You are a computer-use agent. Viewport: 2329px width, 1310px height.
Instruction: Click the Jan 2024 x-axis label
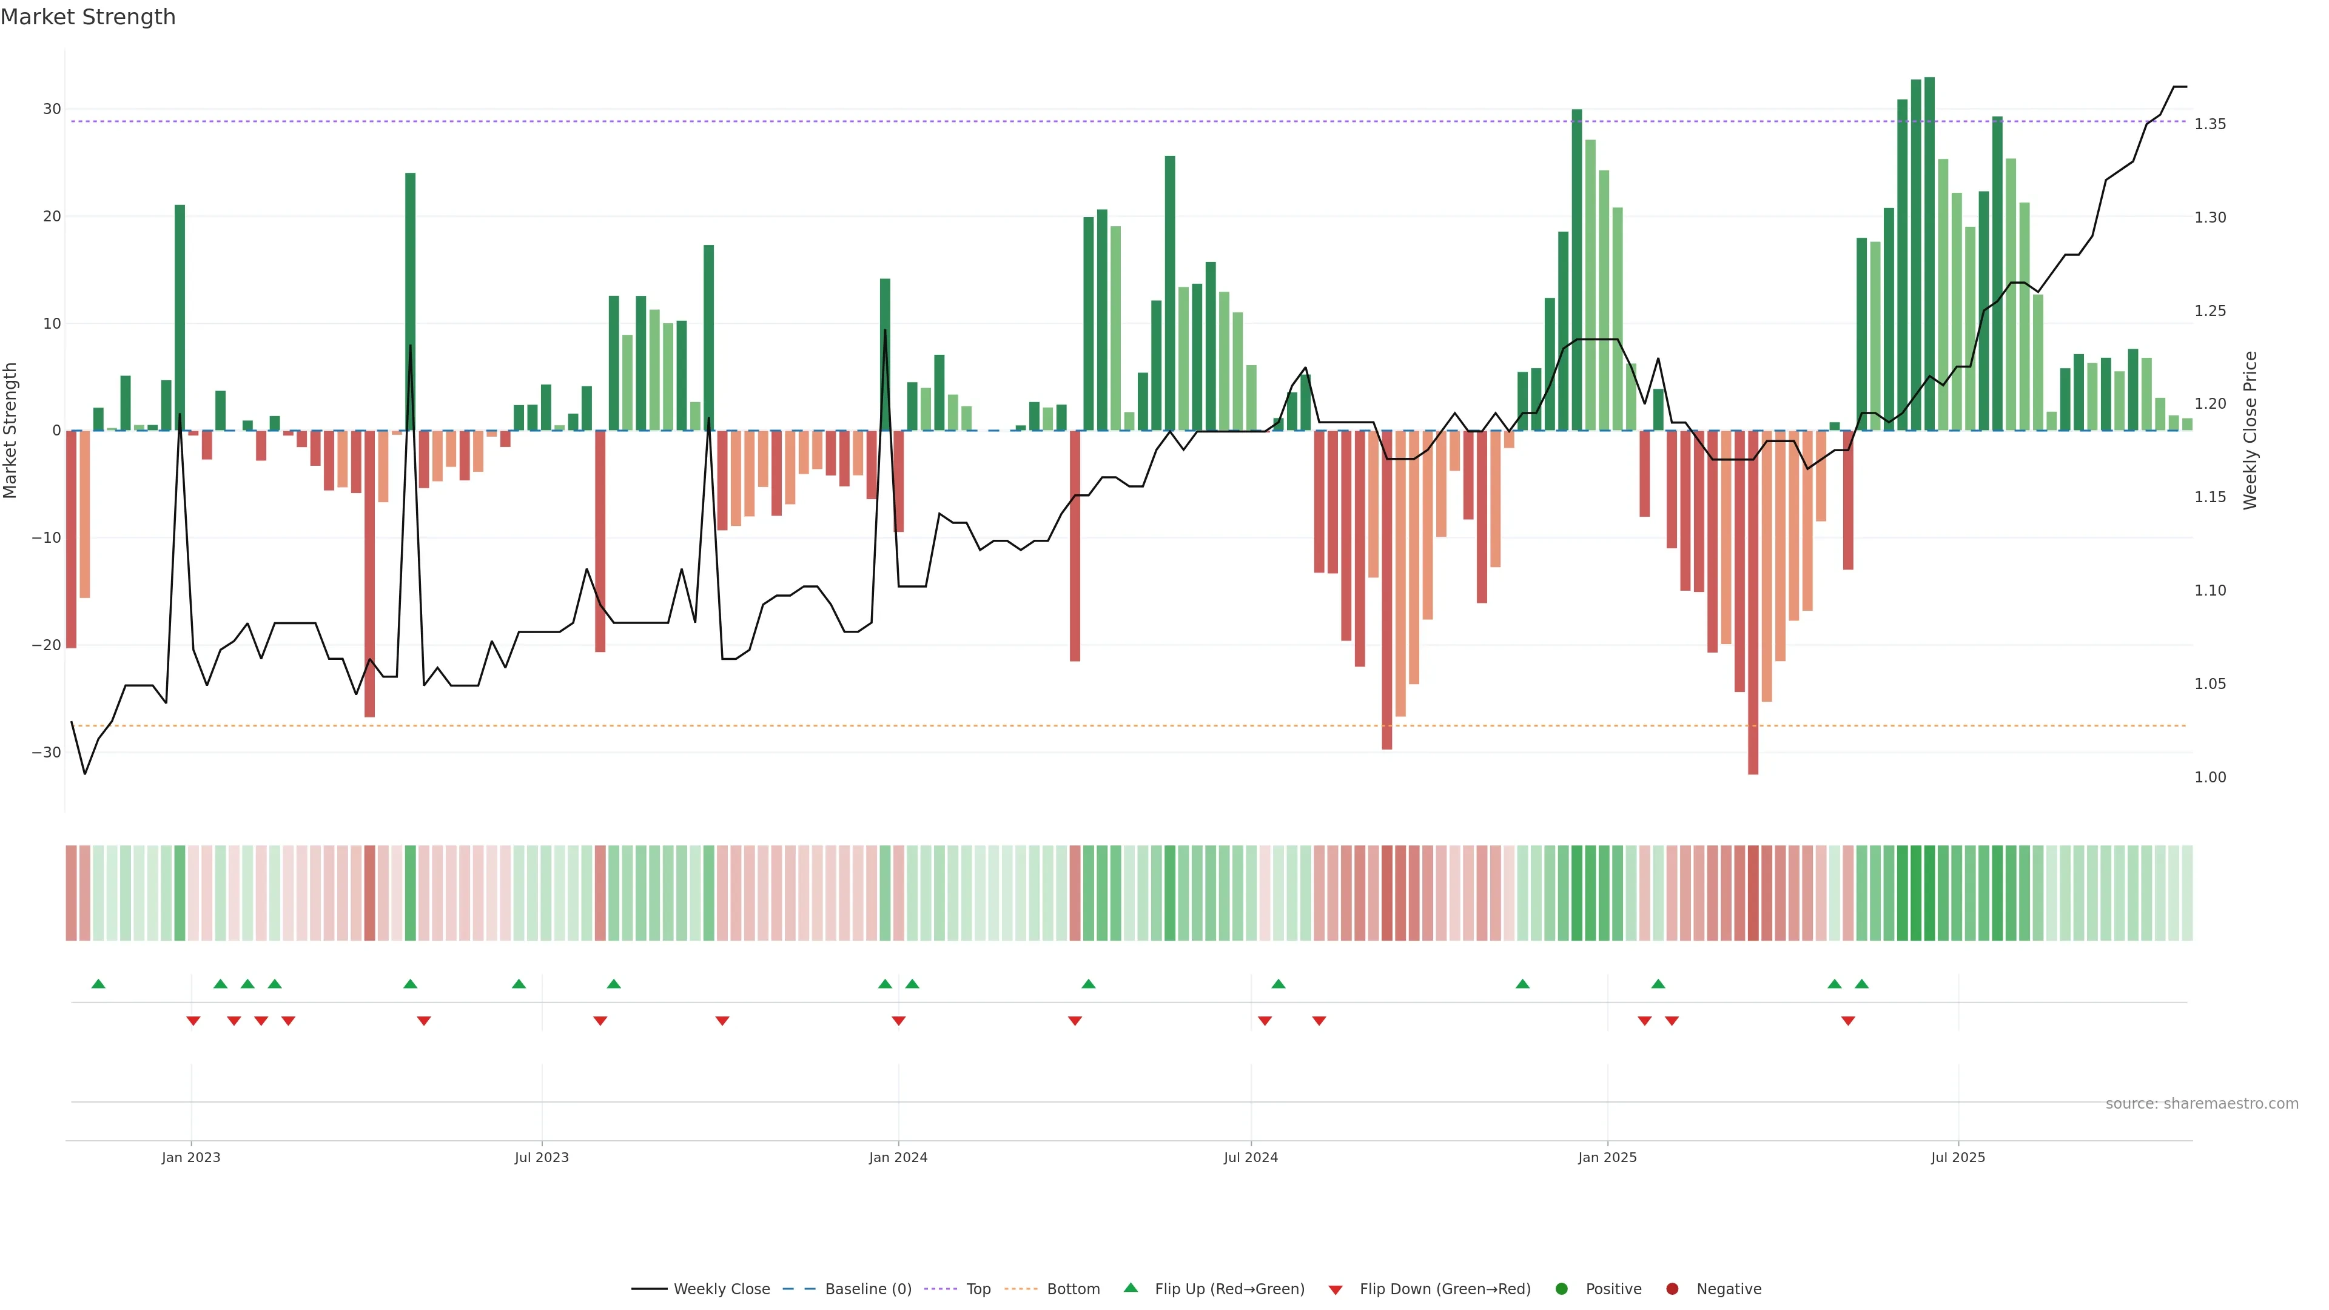coord(898,1157)
